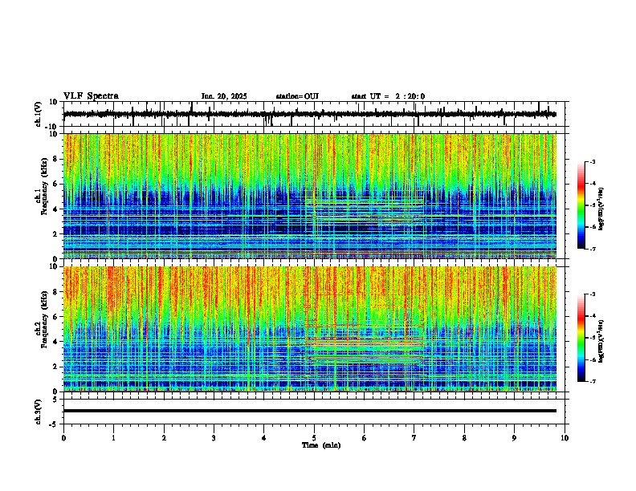Click the "-7" label on ch.1 color bar
636x491 pixels.
(593, 249)
